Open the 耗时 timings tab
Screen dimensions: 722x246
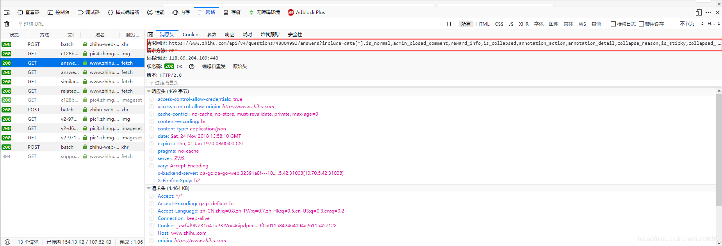click(x=248, y=35)
